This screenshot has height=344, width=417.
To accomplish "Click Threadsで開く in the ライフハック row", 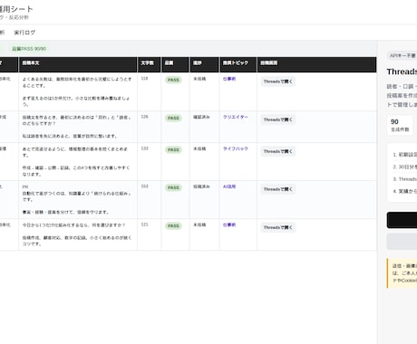I will point(278,151).
